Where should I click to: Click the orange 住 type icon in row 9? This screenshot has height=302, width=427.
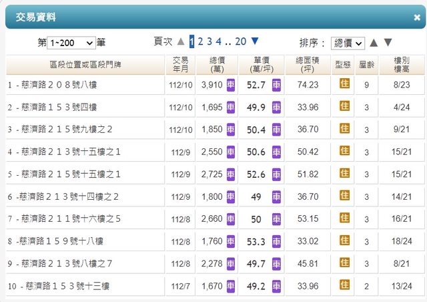[344, 262]
